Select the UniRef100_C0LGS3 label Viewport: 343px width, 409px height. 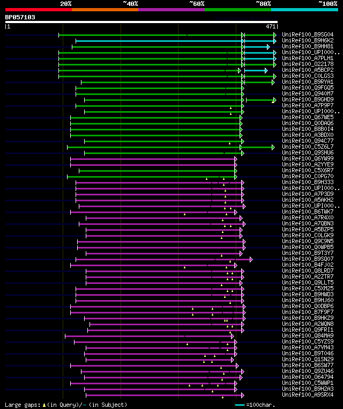point(308,76)
